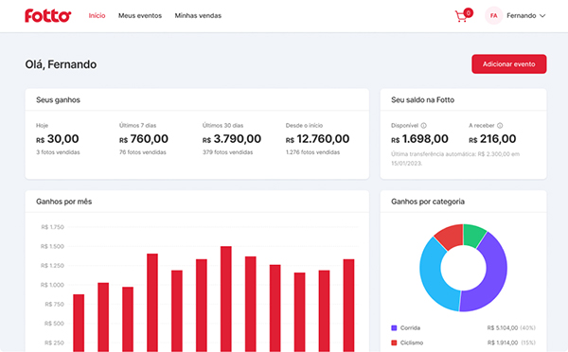Click the R$ 1.698,00 available balance

point(419,139)
